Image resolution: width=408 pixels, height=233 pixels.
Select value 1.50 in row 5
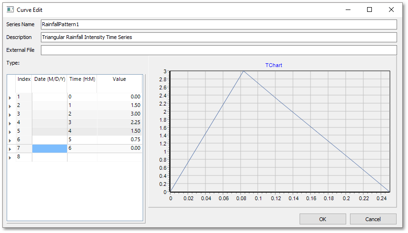(119, 131)
